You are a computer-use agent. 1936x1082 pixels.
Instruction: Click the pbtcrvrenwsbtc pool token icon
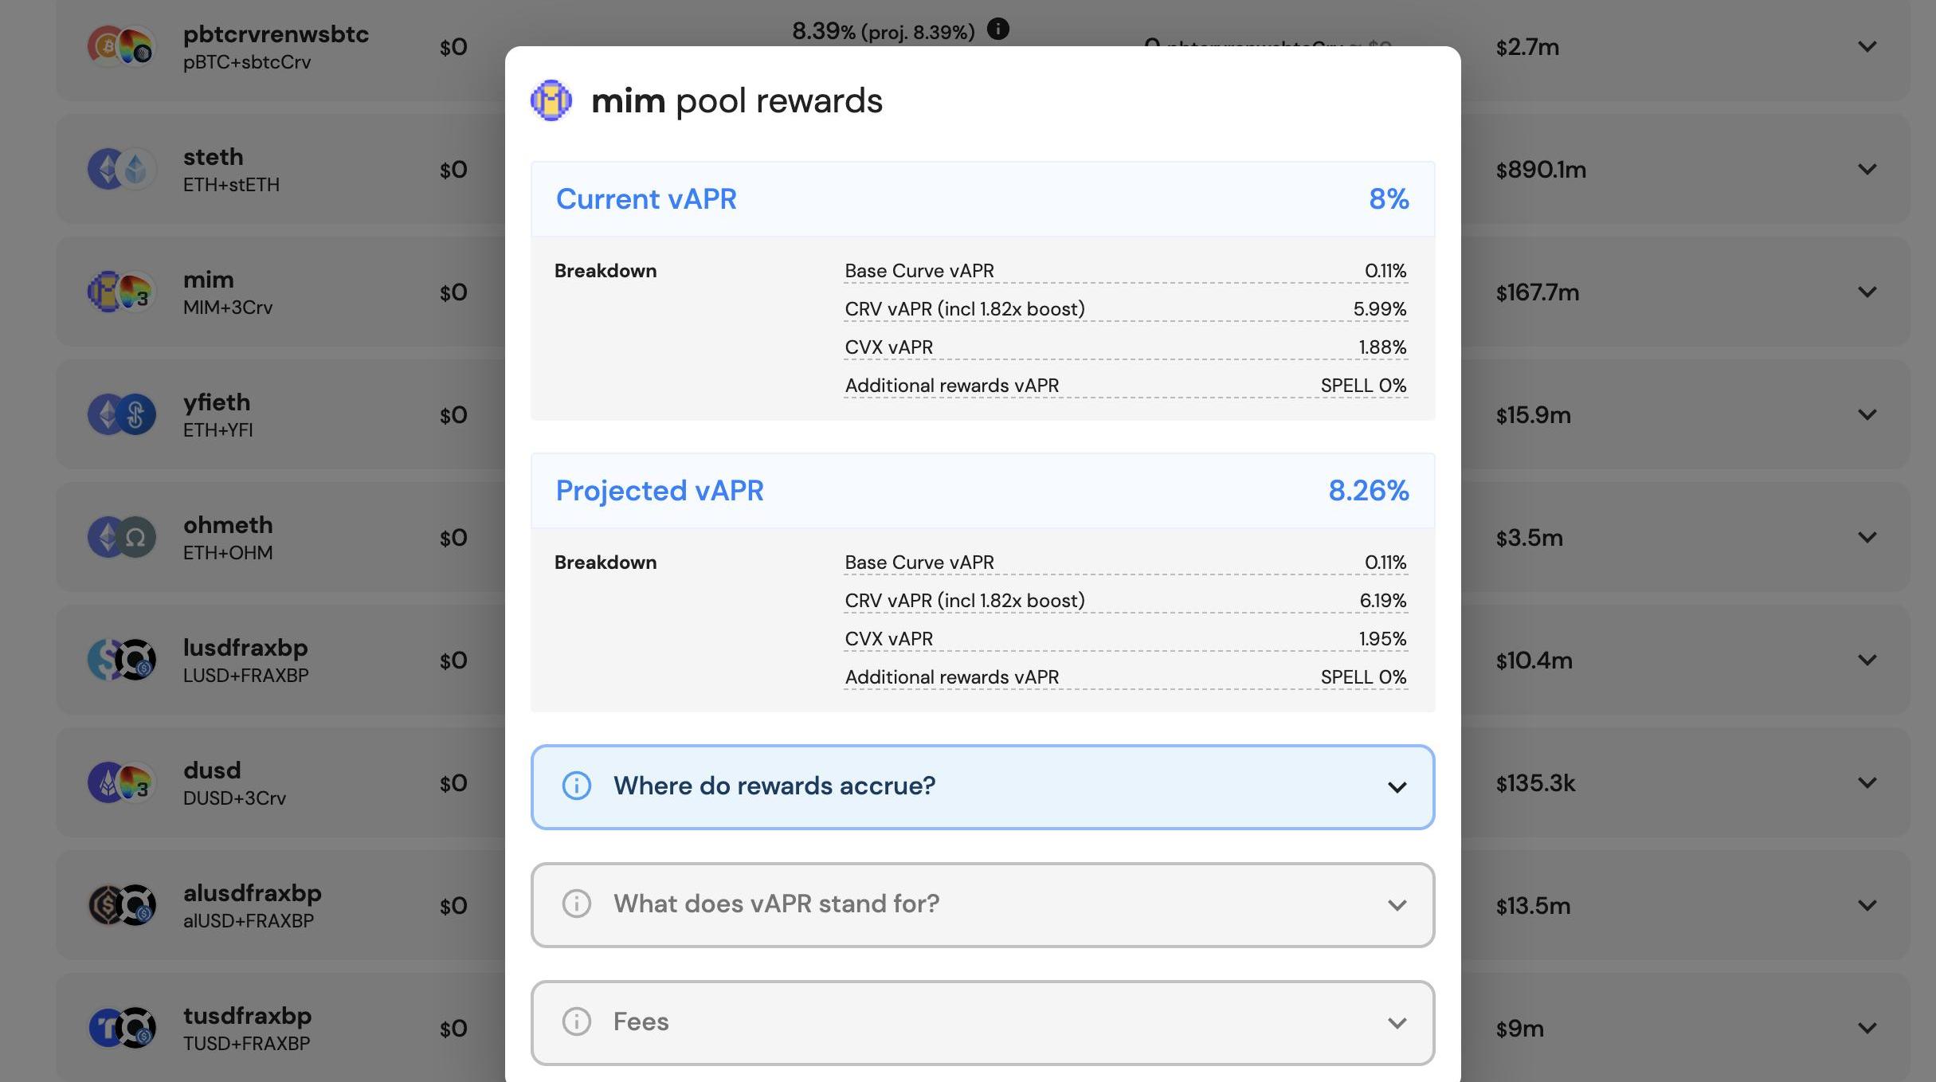click(121, 47)
